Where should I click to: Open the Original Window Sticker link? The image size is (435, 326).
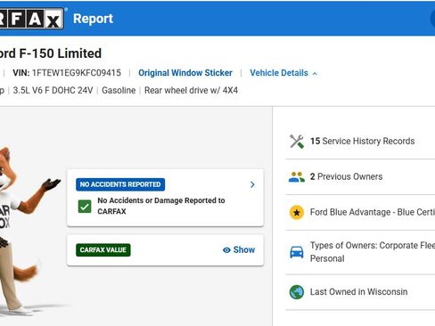[x=185, y=73]
